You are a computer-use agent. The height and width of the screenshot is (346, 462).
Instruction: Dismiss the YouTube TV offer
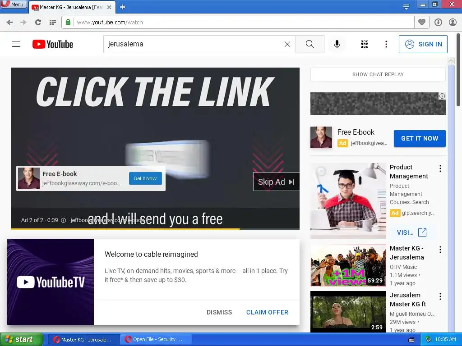(x=219, y=312)
